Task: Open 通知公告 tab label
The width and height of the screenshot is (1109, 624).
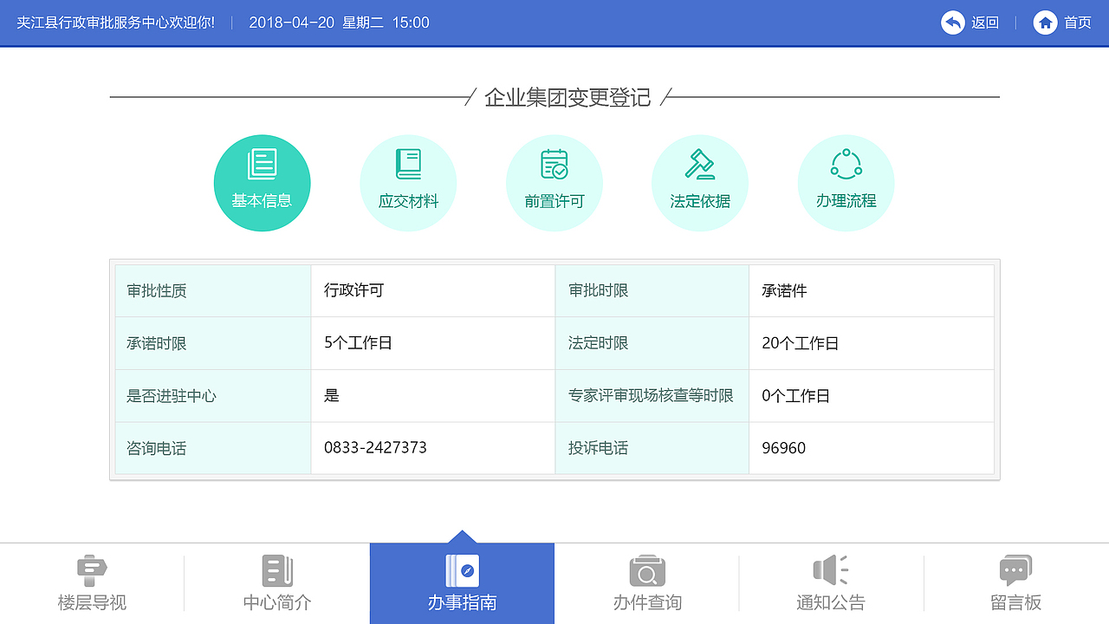Action: click(x=831, y=602)
